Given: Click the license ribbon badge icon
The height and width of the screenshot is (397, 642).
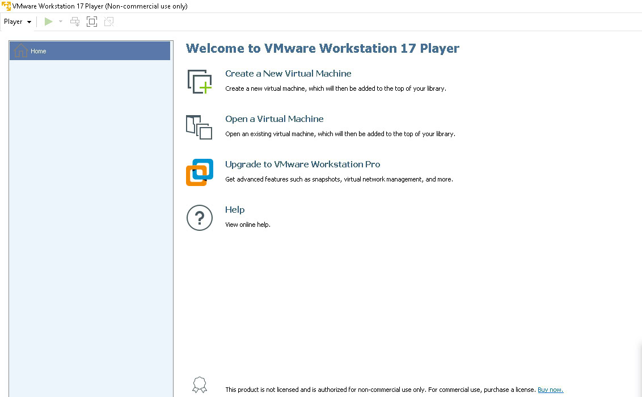Looking at the screenshot, I should [x=200, y=385].
